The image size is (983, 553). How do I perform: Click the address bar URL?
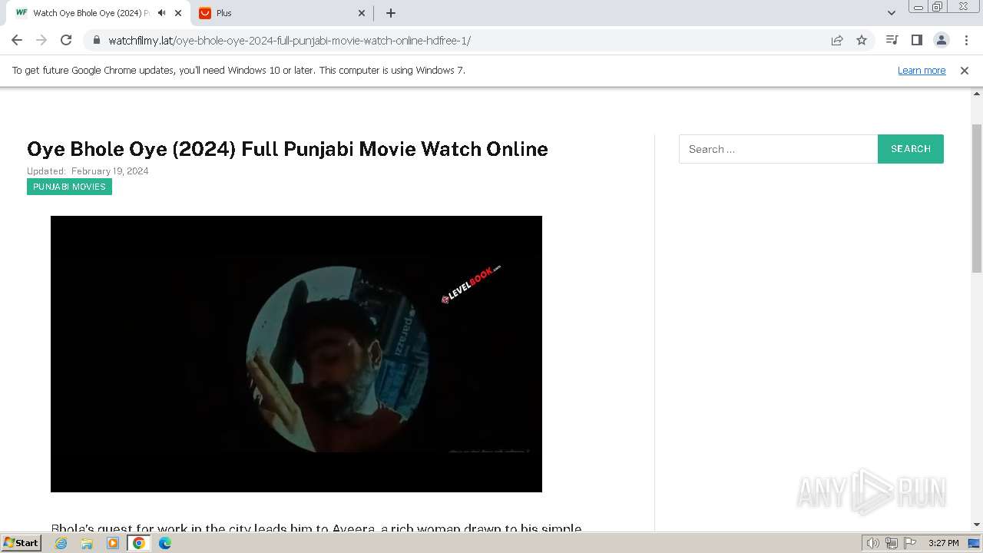290,41
